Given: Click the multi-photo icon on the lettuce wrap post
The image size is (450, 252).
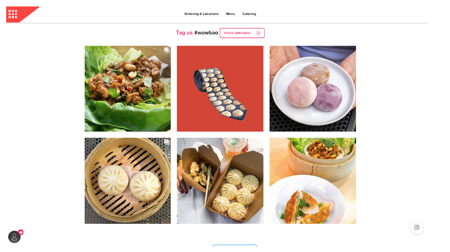Looking at the screenshot, I should point(167,50).
